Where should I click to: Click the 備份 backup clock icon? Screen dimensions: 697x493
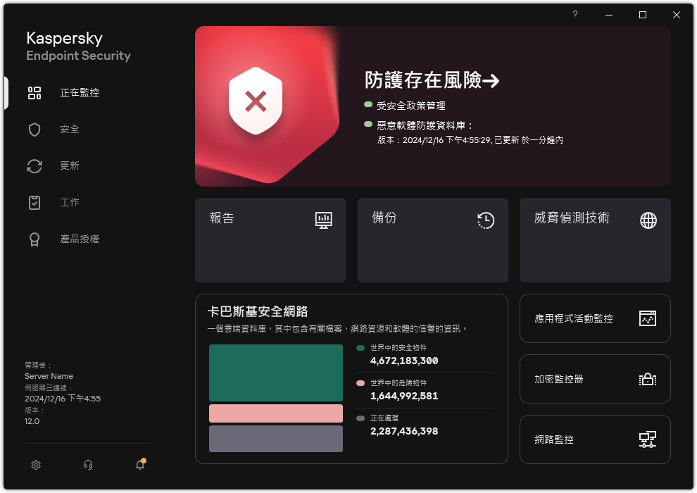click(485, 220)
